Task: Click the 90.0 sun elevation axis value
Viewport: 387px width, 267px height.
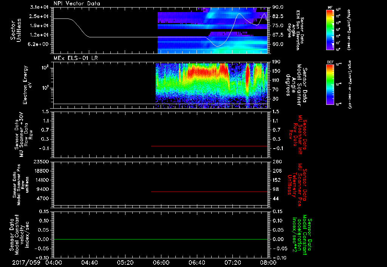Action: 278,7
